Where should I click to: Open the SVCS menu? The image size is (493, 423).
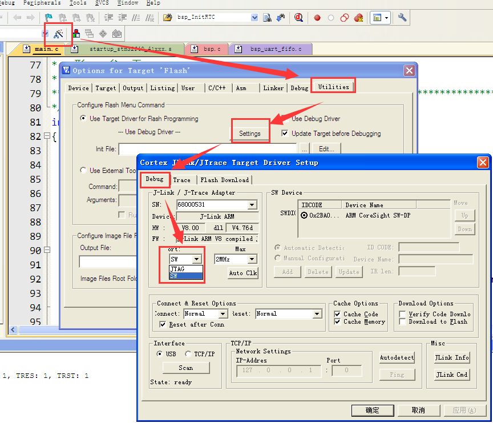click(x=102, y=3)
